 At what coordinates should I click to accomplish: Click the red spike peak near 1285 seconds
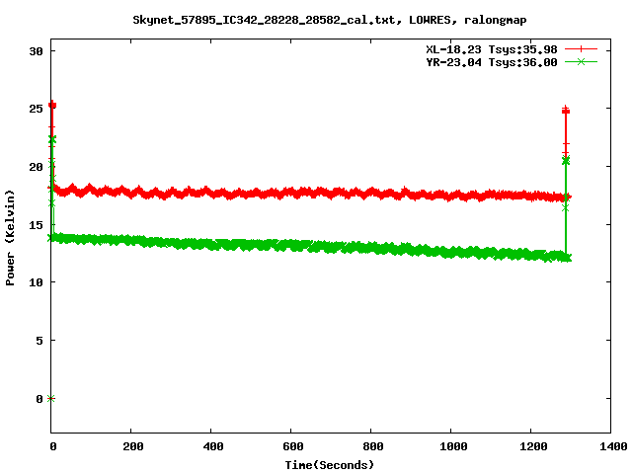[566, 110]
